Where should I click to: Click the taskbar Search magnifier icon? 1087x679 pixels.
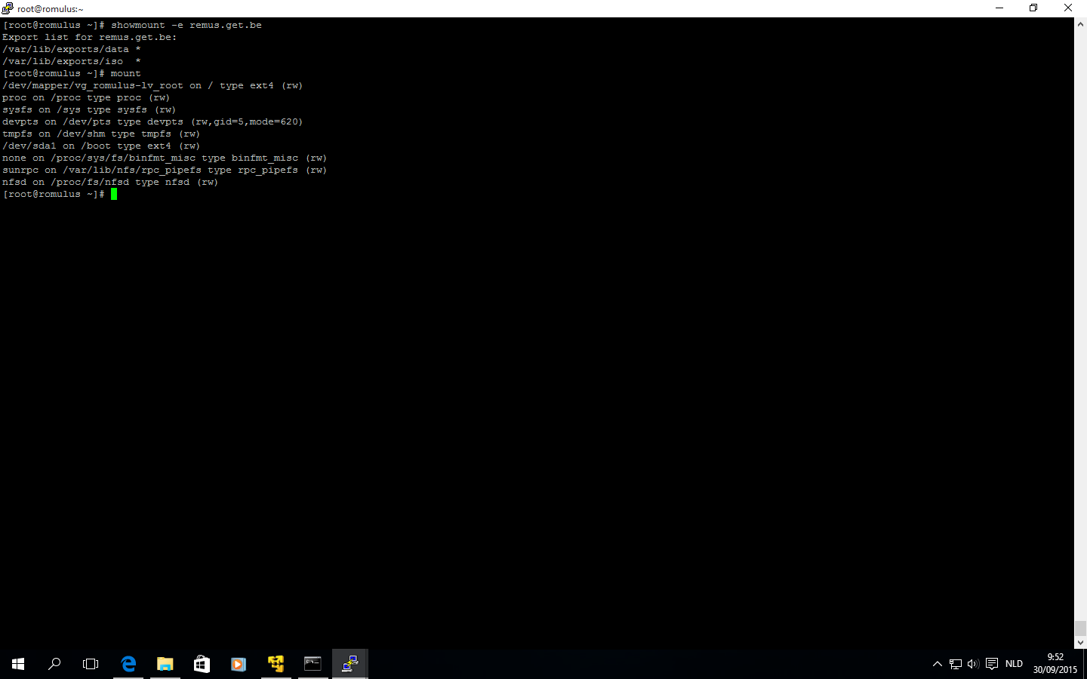point(54,664)
